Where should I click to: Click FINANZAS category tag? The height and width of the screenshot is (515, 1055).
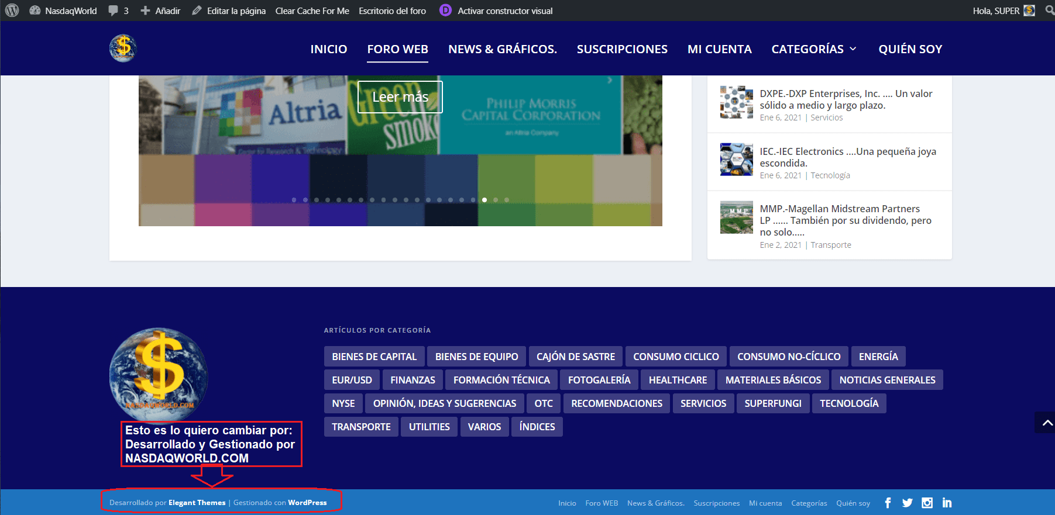click(x=413, y=380)
